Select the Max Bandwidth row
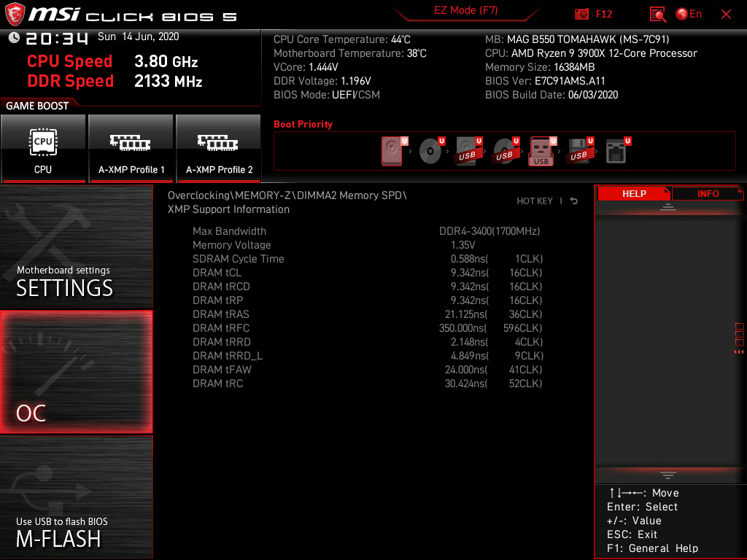Screen dimensions: 747x560 (x=368, y=231)
